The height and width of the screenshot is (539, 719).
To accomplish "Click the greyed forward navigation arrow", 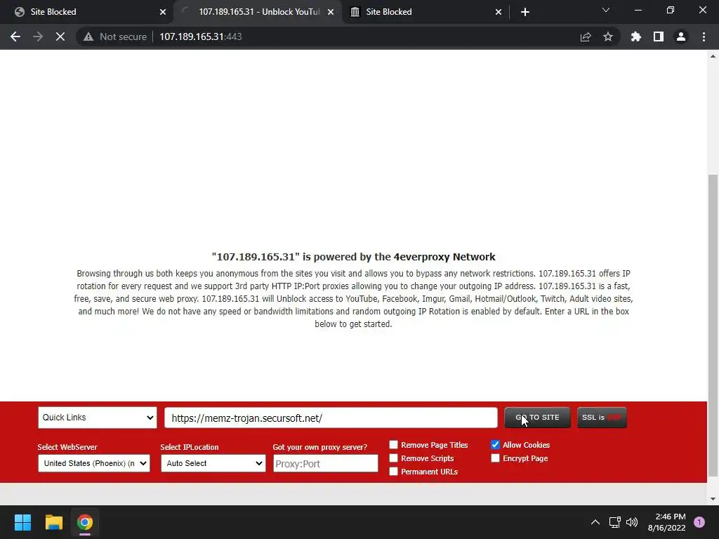I will 38,36.
